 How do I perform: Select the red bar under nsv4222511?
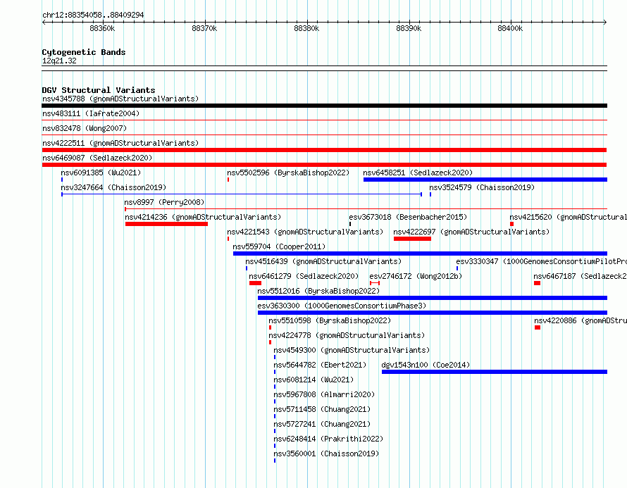point(324,150)
